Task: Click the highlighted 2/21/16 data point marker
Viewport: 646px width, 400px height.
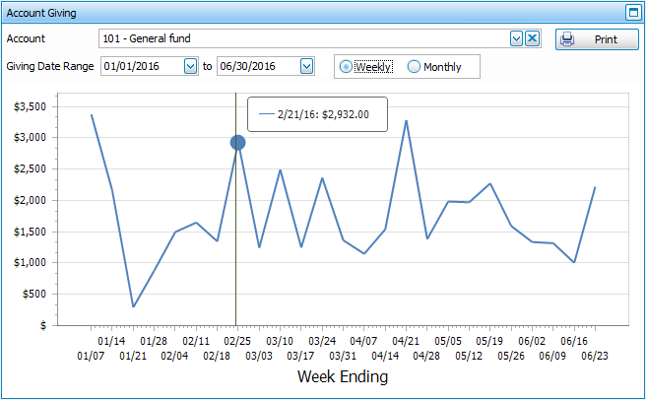Action: (237, 143)
